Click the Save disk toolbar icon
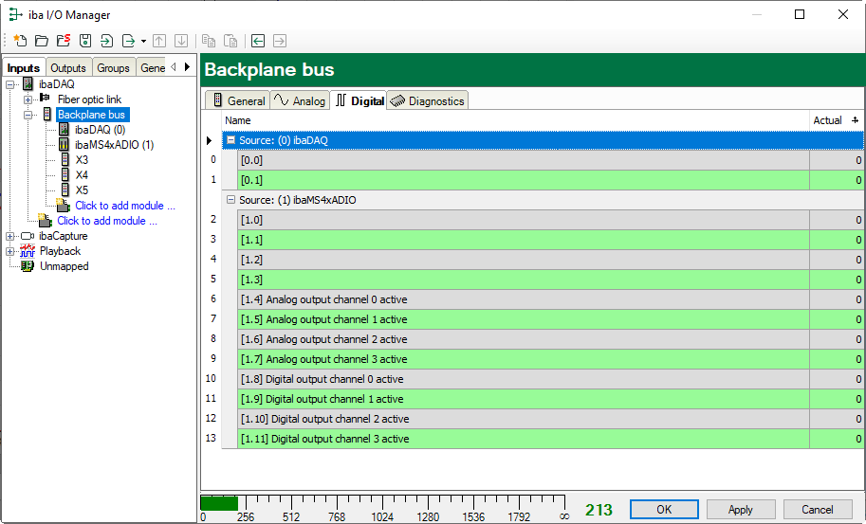866x524 pixels. click(85, 41)
